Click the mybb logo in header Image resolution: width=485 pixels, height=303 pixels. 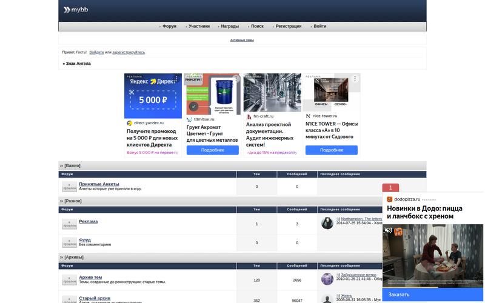click(75, 10)
